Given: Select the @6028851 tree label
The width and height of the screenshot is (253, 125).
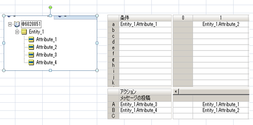Looking at the screenshot, I should (x=31, y=24).
